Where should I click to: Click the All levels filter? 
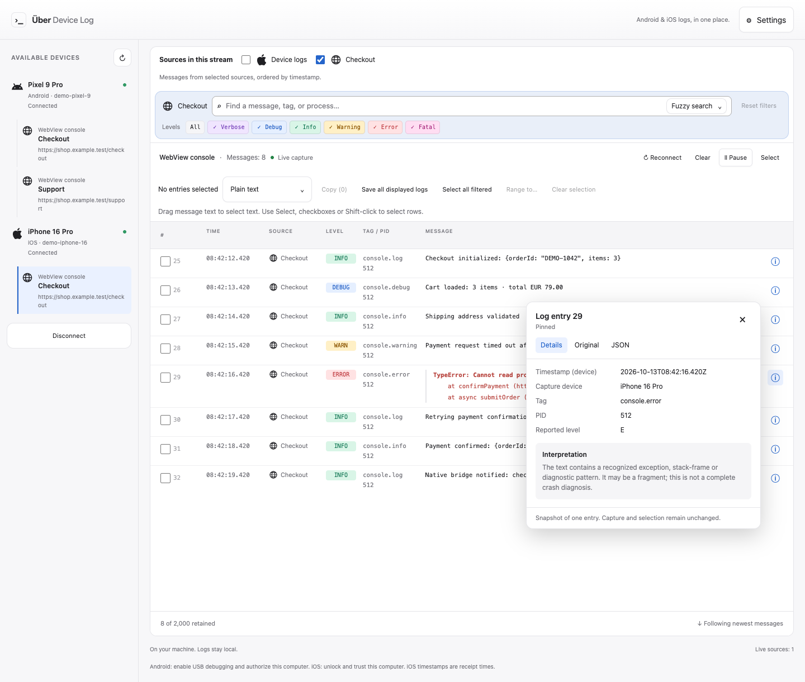[195, 127]
